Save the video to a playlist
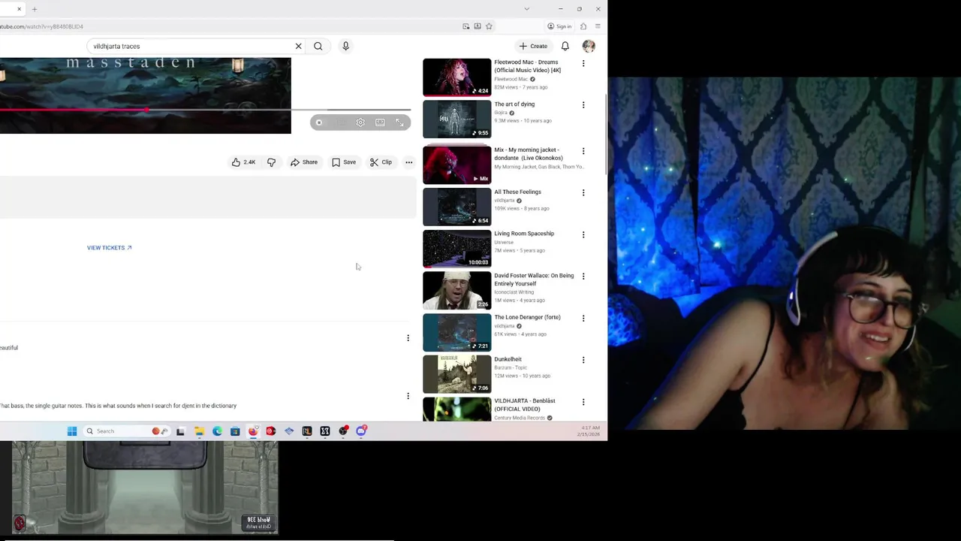This screenshot has height=541, width=961. pos(344,162)
